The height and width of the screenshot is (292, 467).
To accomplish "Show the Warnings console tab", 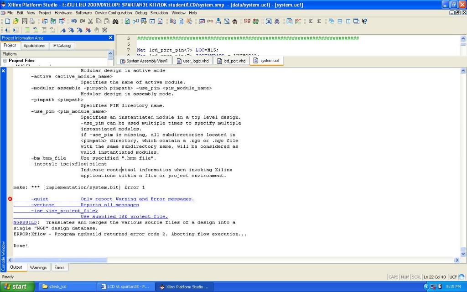I will point(38,267).
